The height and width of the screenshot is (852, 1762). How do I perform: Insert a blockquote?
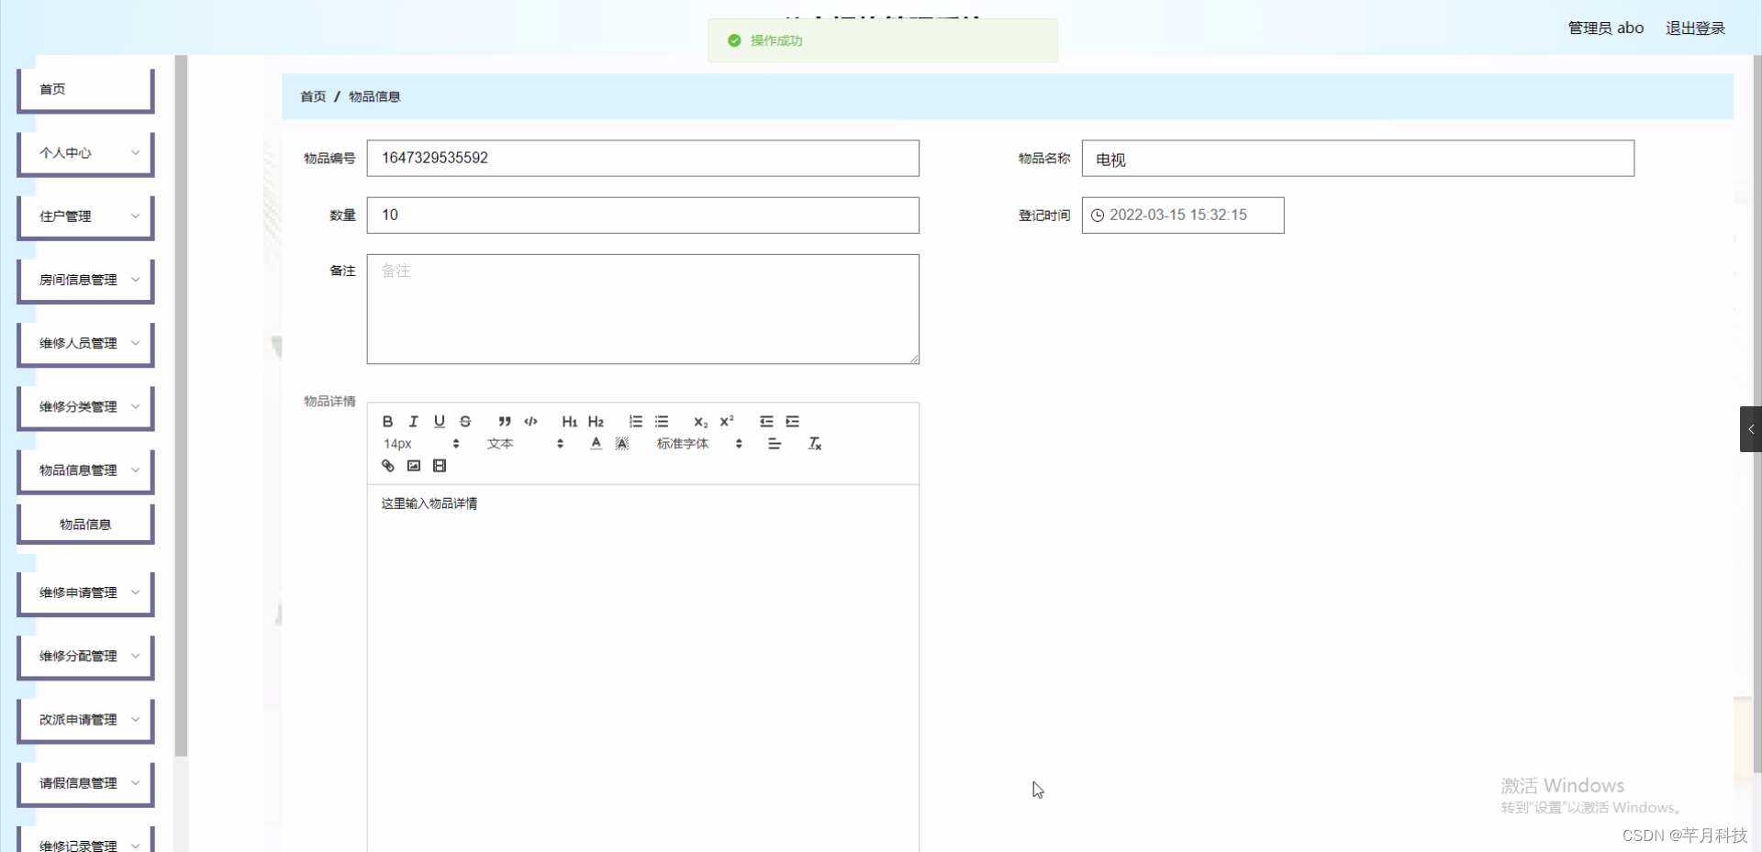click(x=504, y=422)
